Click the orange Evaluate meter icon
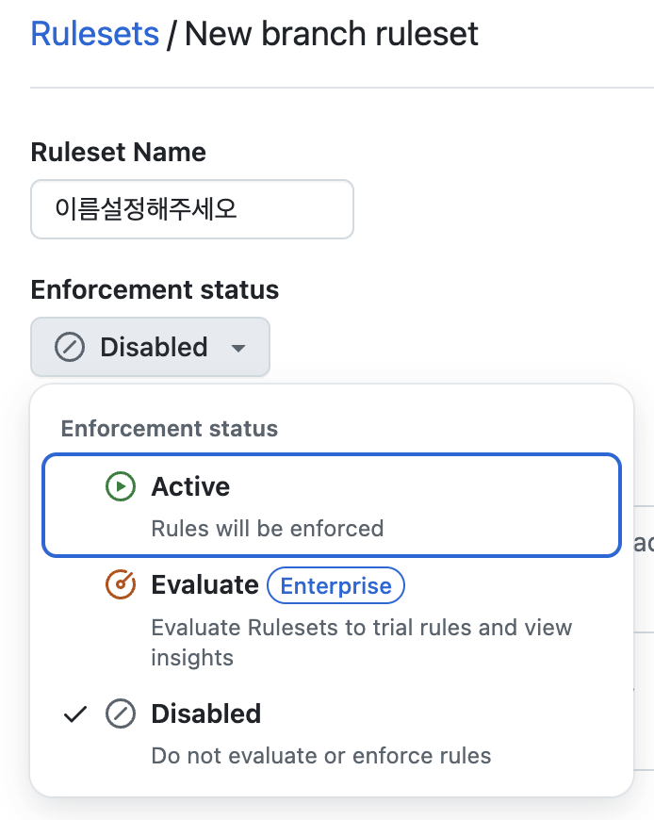The height and width of the screenshot is (820, 654). 120,585
